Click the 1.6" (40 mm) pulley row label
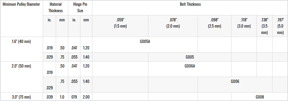The width and height of the screenshot is (288, 101). 21,41
